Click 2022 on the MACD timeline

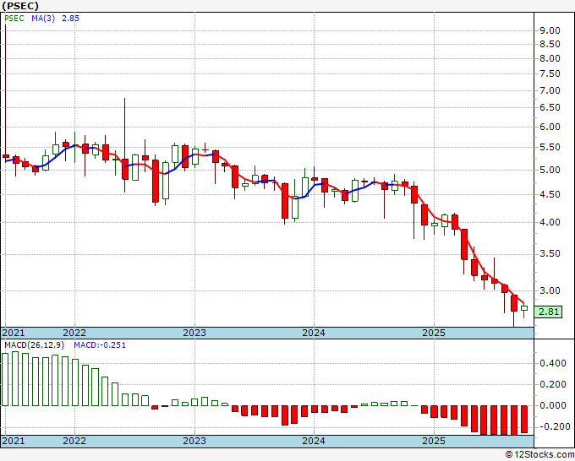pyautogui.click(x=74, y=441)
